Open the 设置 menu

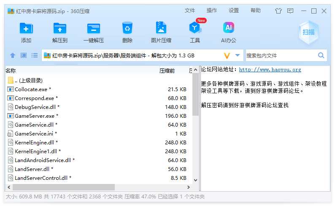[x=234, y=11]
